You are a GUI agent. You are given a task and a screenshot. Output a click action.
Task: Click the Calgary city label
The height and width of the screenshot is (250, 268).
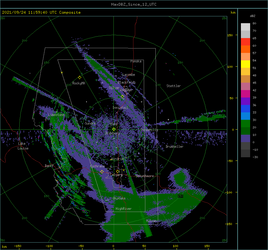pyautogui.click(x=116, y=175)
